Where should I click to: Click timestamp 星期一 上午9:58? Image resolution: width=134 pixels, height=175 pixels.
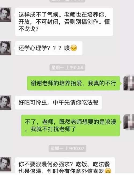point(67,68)
